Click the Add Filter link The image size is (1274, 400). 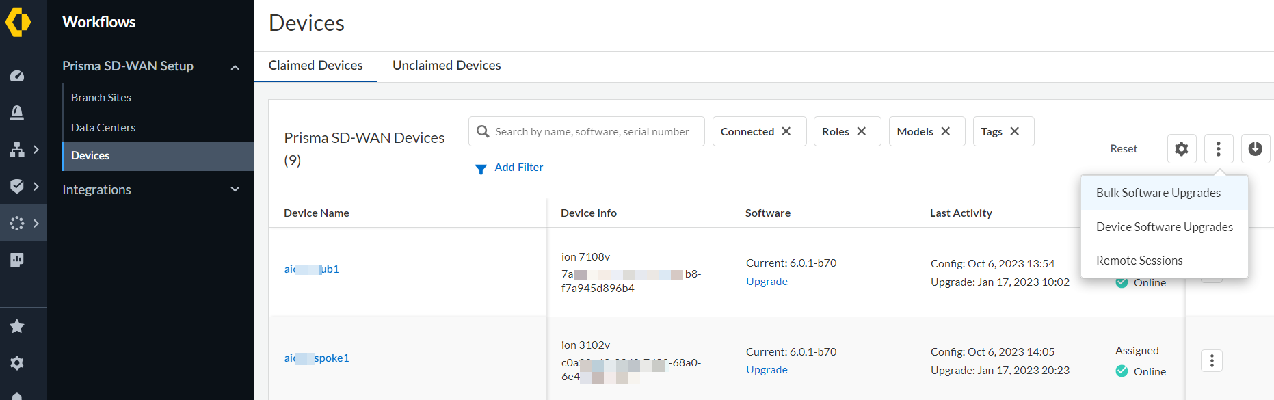518,168
